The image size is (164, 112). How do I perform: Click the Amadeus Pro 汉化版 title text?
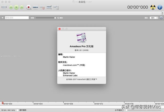tap(81, 46)
